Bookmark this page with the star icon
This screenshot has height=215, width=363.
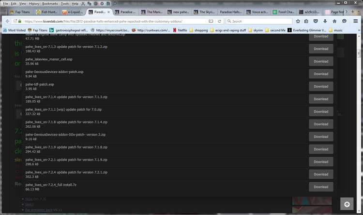(298, 21)
